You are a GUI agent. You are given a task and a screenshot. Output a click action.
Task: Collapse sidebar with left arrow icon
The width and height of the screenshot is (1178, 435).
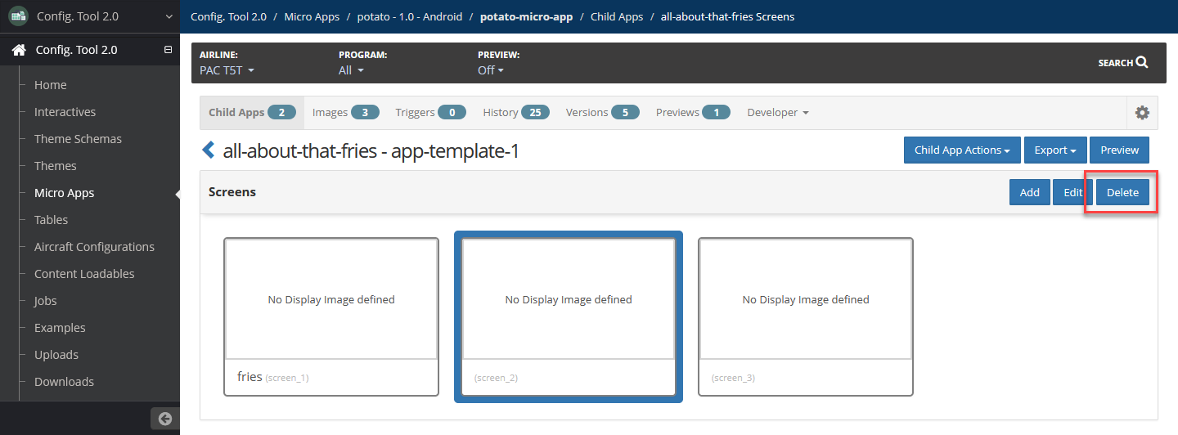point(165,419)
